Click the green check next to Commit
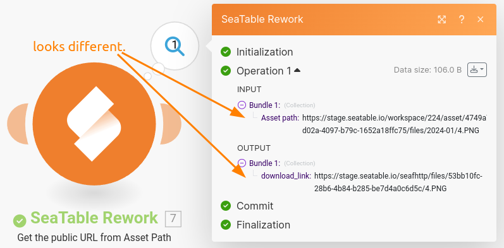This screenshot has width=504, height=248. coord(226,206)
